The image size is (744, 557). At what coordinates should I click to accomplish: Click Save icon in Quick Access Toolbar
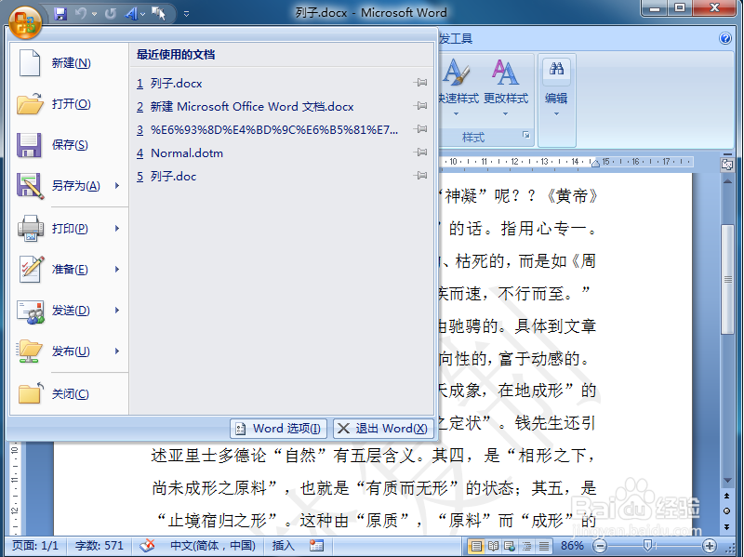coord(60,14)
